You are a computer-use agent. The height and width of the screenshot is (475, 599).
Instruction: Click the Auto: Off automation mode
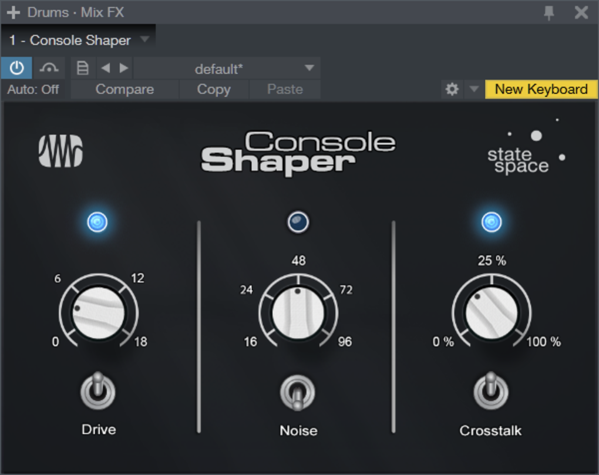(33, 89)
